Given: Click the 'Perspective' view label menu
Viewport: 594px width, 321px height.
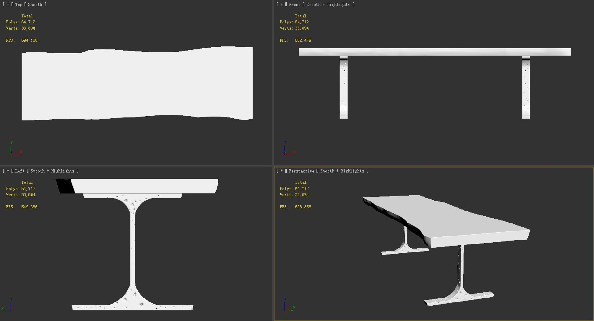Looking at the screenshot, I should pos(301,171).
